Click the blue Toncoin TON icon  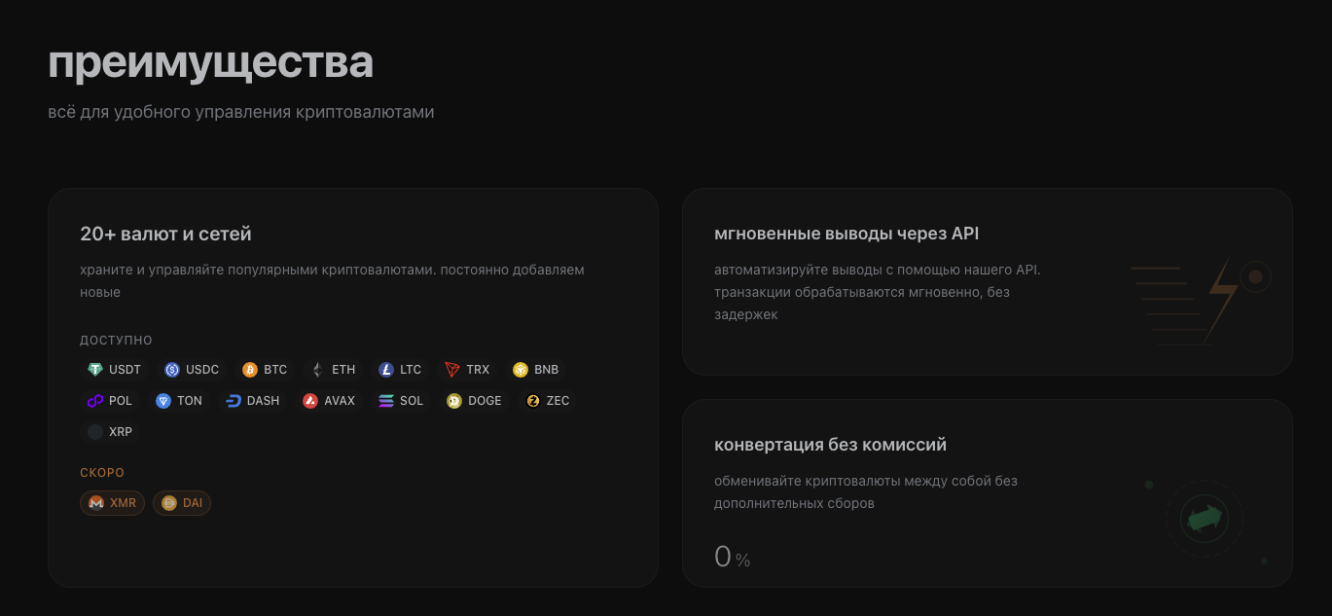point(163,401)
